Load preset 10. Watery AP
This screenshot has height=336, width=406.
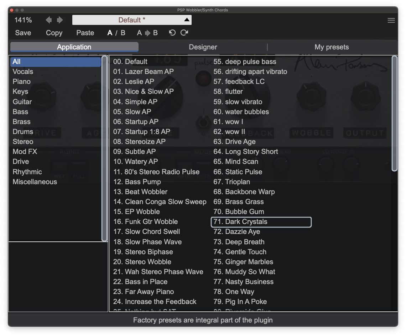pyautogui.click(x=136, y=161)
